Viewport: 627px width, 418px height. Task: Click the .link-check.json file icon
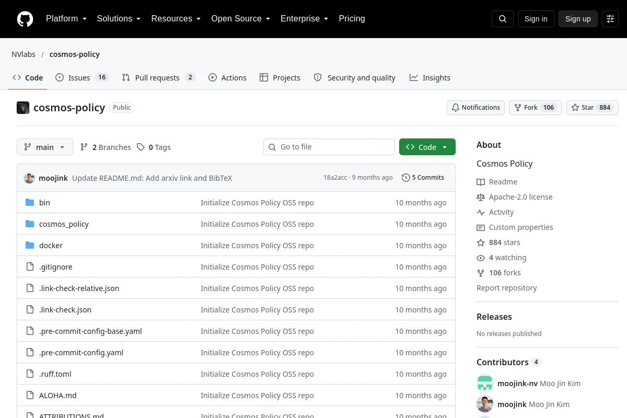coord(30,310)
